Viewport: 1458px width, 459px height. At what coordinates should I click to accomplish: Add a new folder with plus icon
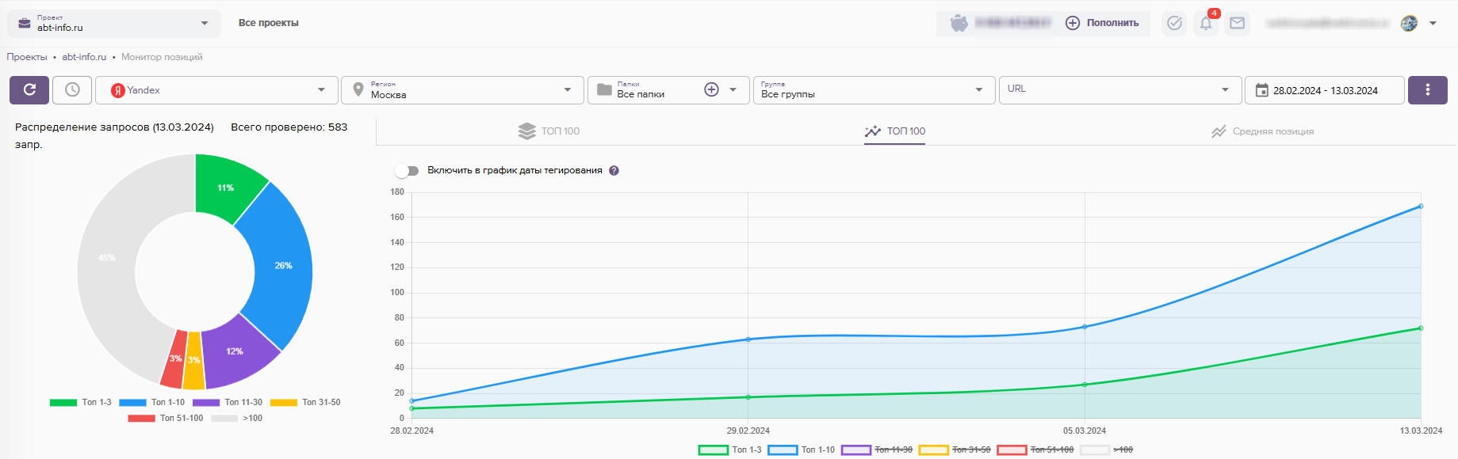click(711, 90)
